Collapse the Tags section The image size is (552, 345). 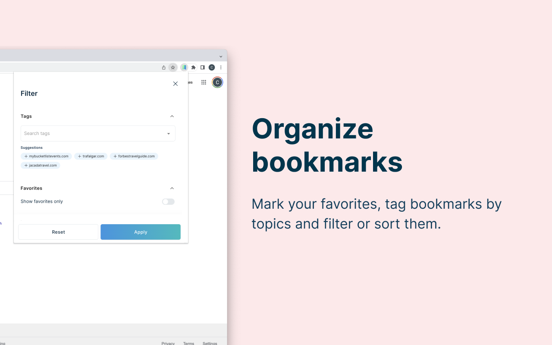[x=172, y=116]
